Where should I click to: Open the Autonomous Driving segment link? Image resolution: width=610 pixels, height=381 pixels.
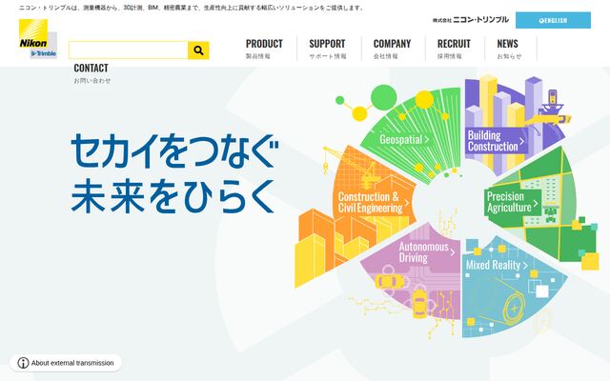426,252
